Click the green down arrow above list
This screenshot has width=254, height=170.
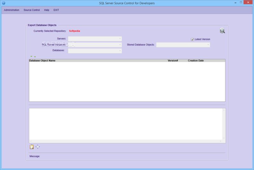pyautogui.click(x=31, y=56)
